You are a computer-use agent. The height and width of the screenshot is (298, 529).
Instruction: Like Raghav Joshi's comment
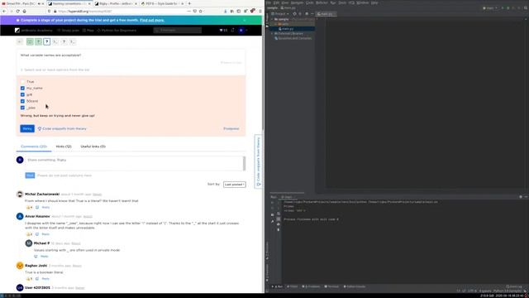29,279
